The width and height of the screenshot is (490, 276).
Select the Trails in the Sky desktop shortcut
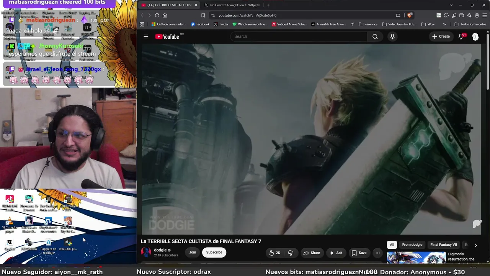coord(68,225)
